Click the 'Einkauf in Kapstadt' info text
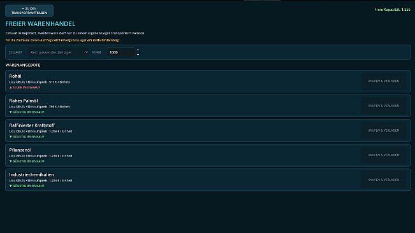 (75, 33)
